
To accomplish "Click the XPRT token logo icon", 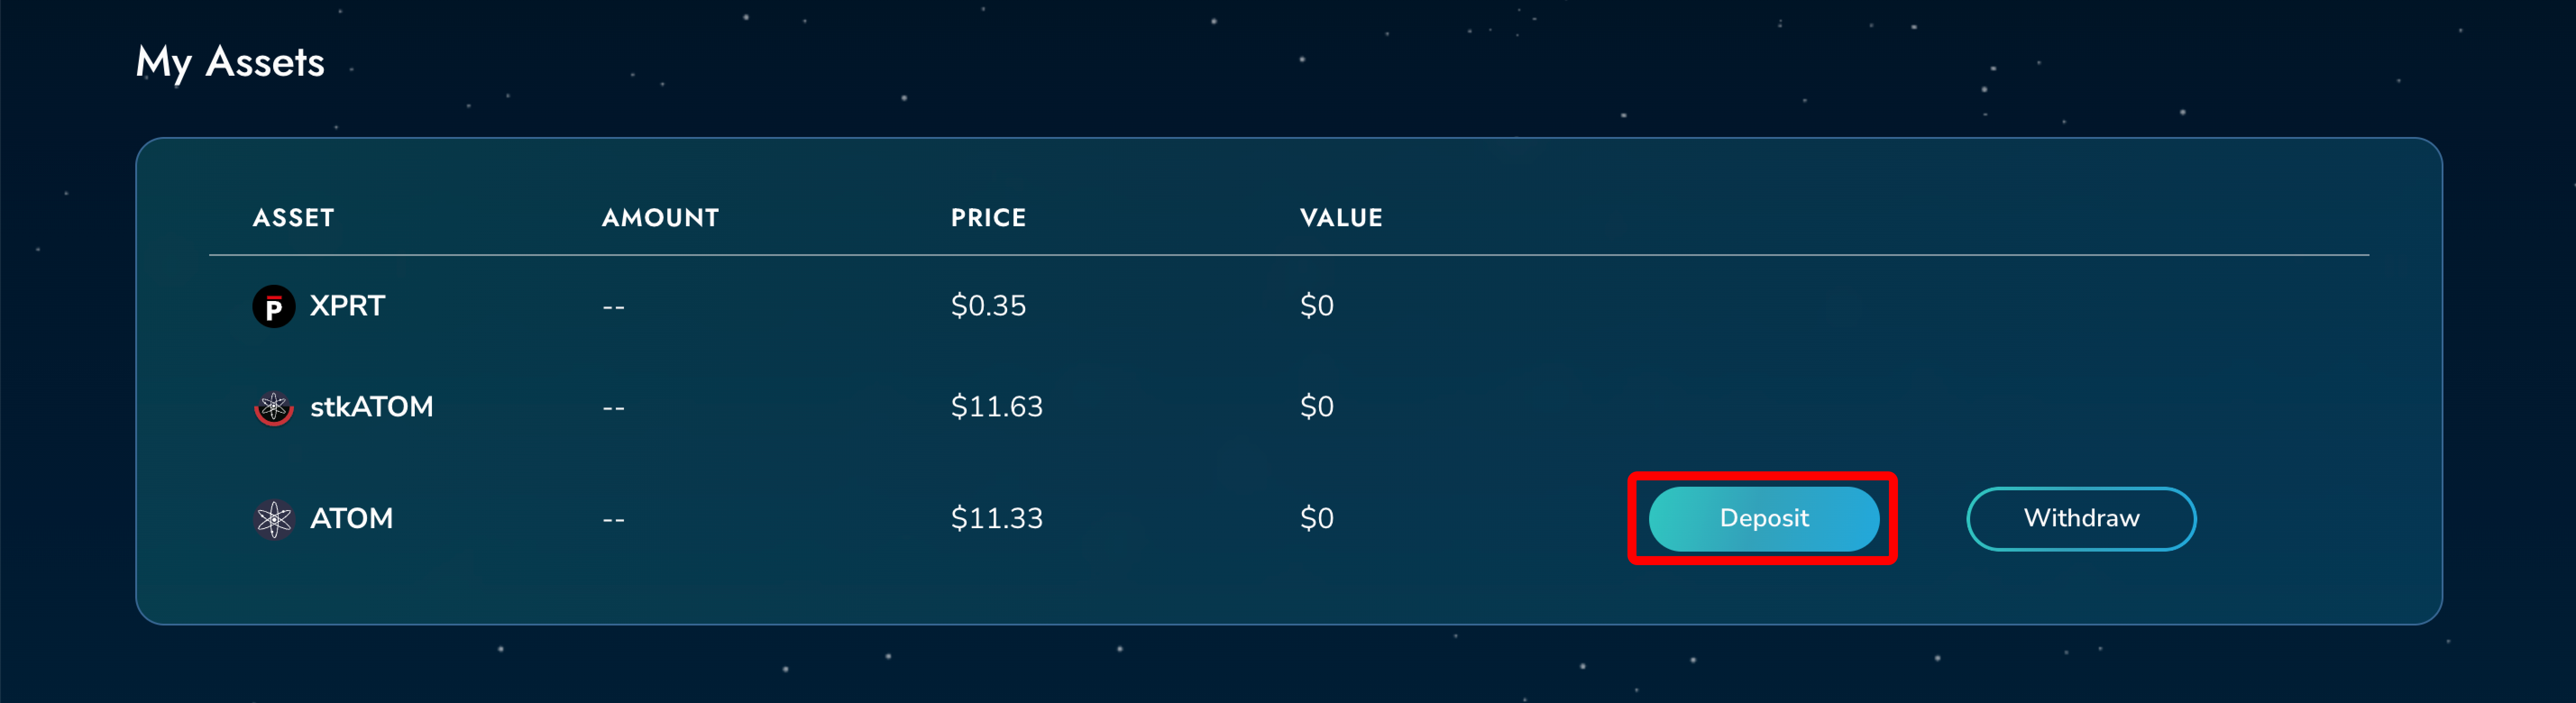I will coord(273,306).
